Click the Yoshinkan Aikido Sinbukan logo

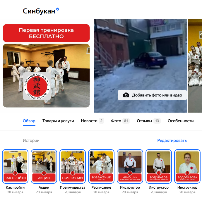coord(37,86)
